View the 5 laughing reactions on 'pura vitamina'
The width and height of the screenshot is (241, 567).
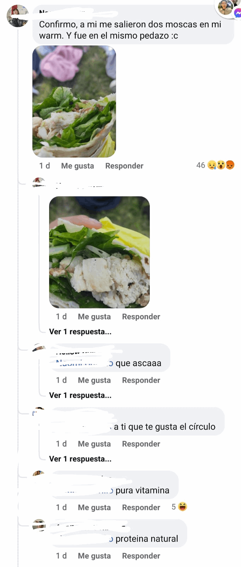coord(180,507)
